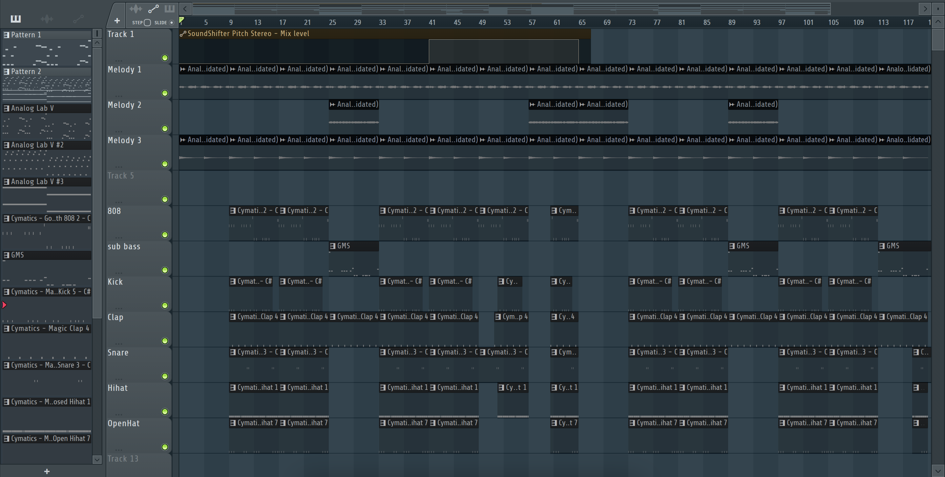Click the audio clips filter waveform icon in picker
This screenshot has height=477, width=945.
pos(47,19)
